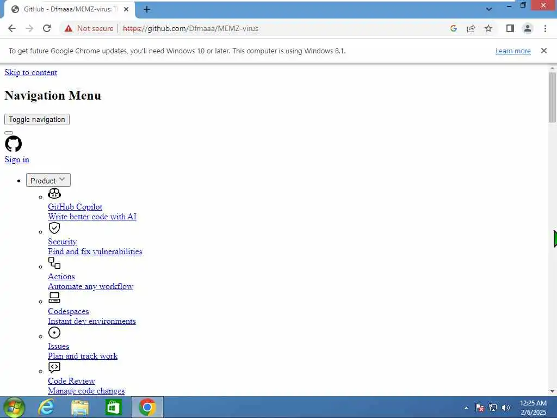Open File Explorer from the taskbar
This screenshot has height=418, width=557.
coord(80,407)
